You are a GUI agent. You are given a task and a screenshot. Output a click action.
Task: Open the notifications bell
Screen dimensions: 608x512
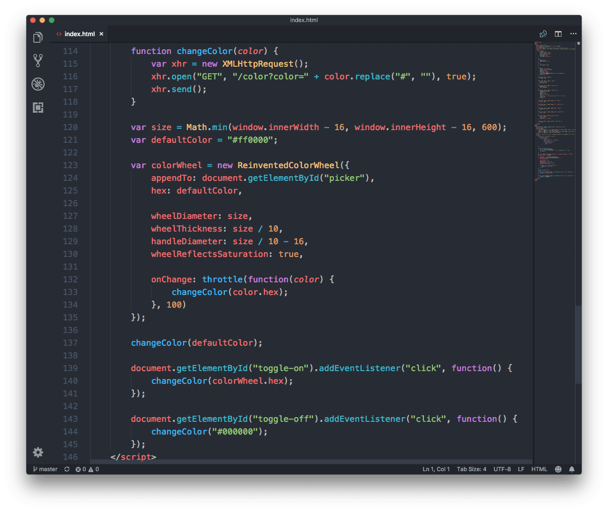572,469
